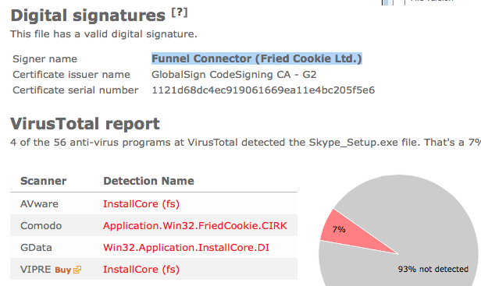Click the Scanner column header
481x286 pixels.
tap(43, 181)
